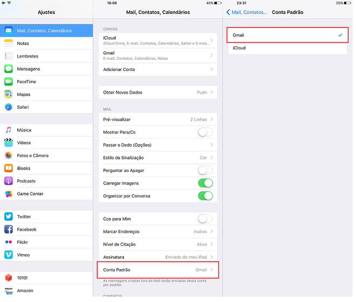Image resolution: width=356 pixels, height=302 pixels.
Task: Turn off Organizar por Conversa switch
Action: pyautogui.click(x=206, y=196)
